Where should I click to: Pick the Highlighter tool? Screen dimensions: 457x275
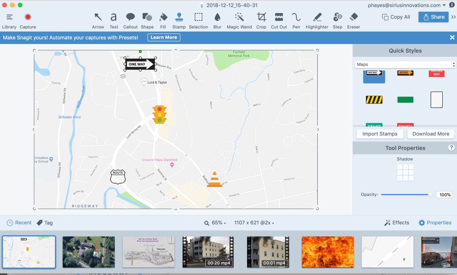tap(317, 17)
